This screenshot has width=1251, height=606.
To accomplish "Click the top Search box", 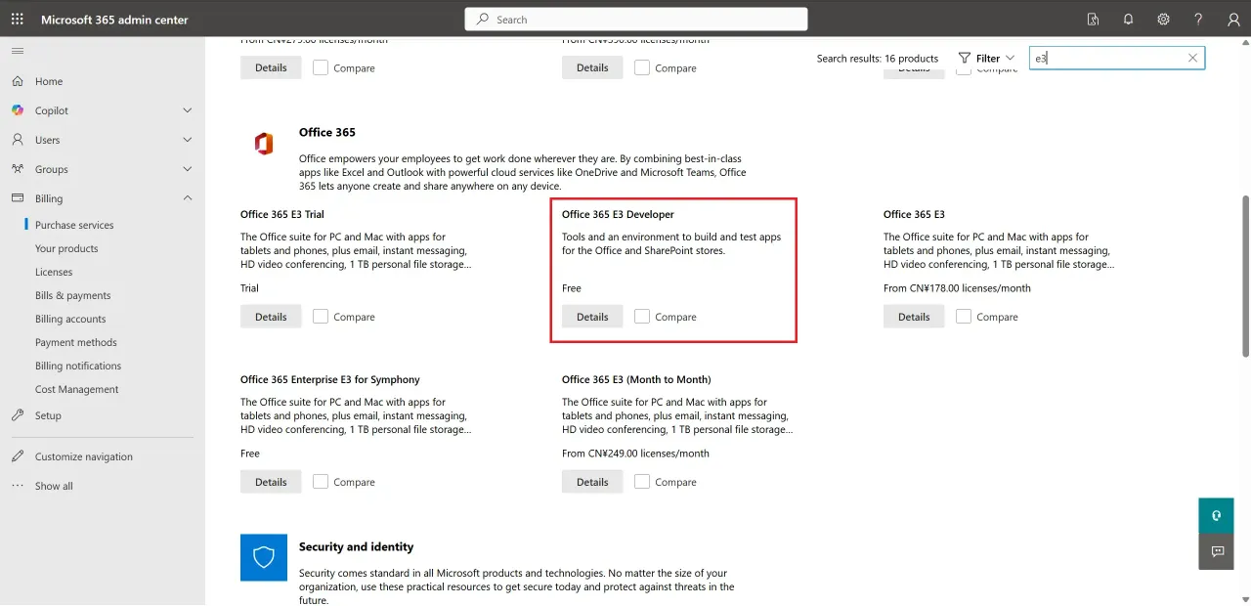I will click(636, 20).
